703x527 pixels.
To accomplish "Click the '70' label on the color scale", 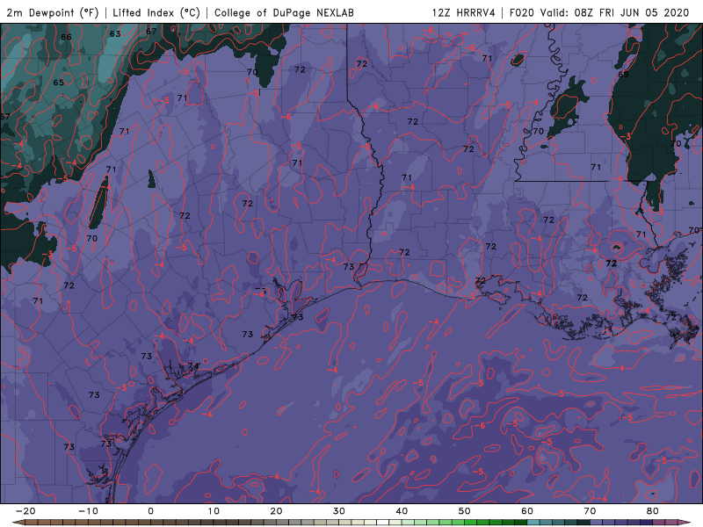I will pyautogui.click(x=590, y=511).
